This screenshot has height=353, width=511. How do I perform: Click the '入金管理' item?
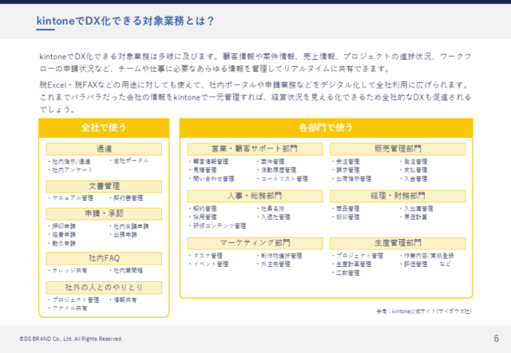pos(415,178)
